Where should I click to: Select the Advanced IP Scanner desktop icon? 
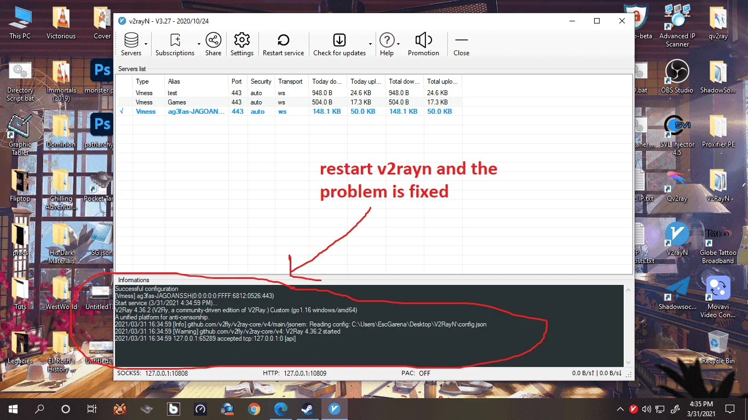click(677, 26)
